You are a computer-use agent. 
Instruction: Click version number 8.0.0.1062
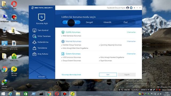(42, 77)
